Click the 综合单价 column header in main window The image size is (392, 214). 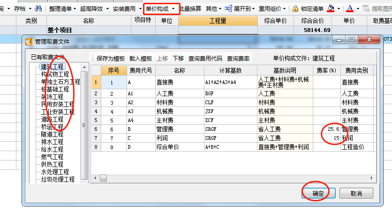276,21
